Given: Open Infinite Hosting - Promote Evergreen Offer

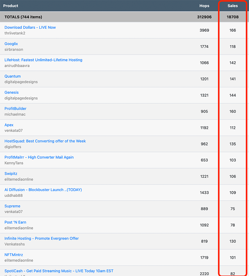Looking at the screenshot, I should pos(41,239).
